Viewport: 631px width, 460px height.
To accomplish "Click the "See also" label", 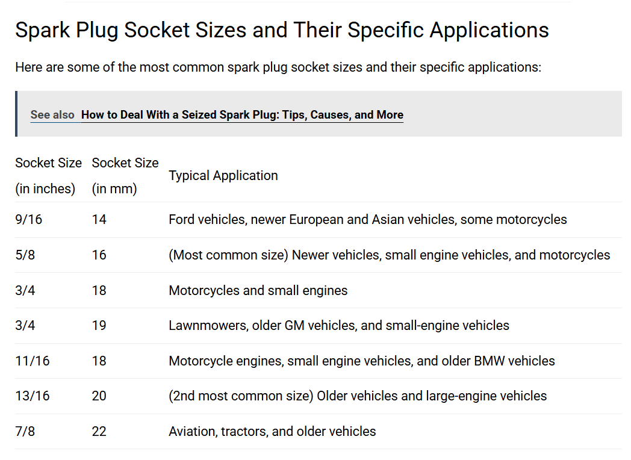I will (x=52, y=114).
